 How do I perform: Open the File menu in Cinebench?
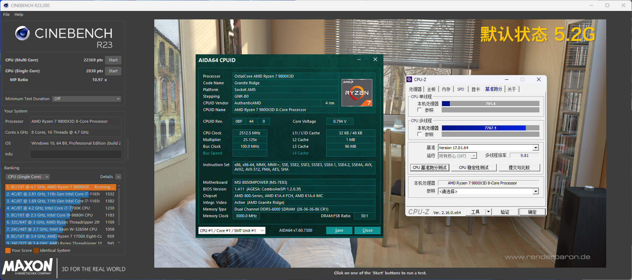point(6,14)
